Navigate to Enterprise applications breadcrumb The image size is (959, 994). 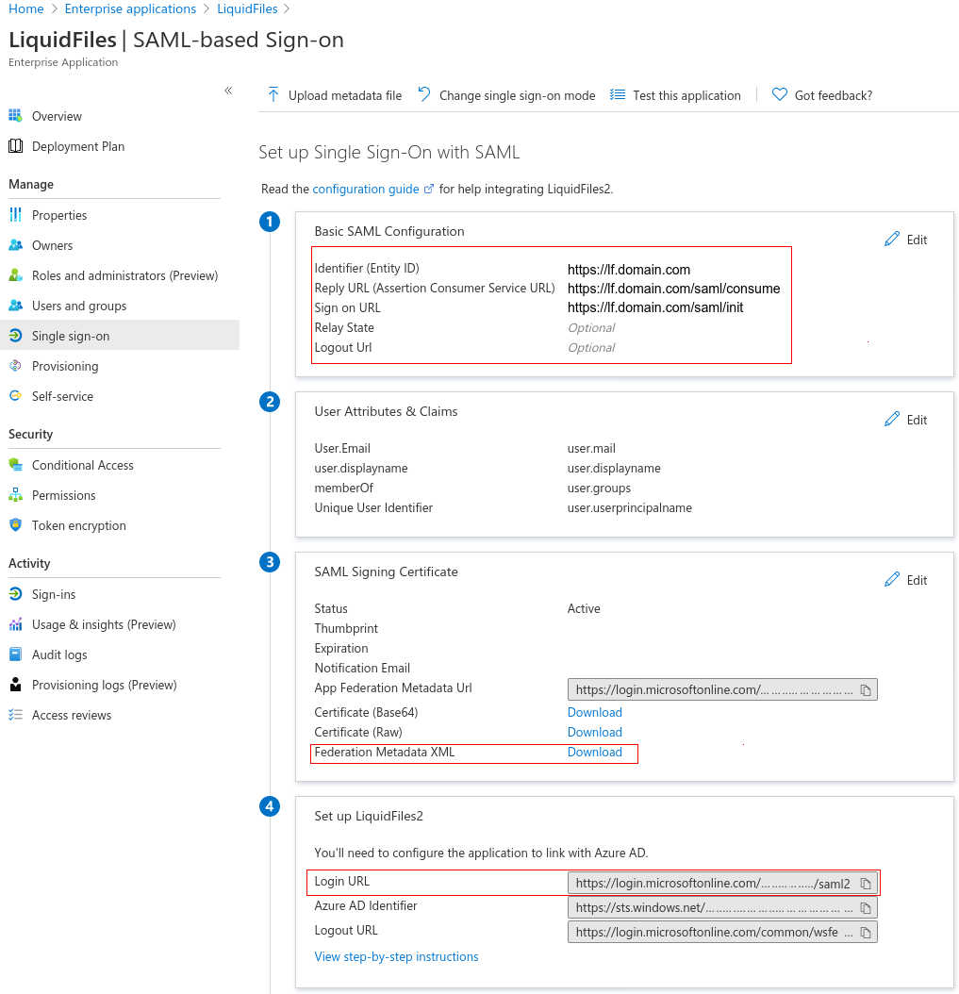click(x=130, y=8)
